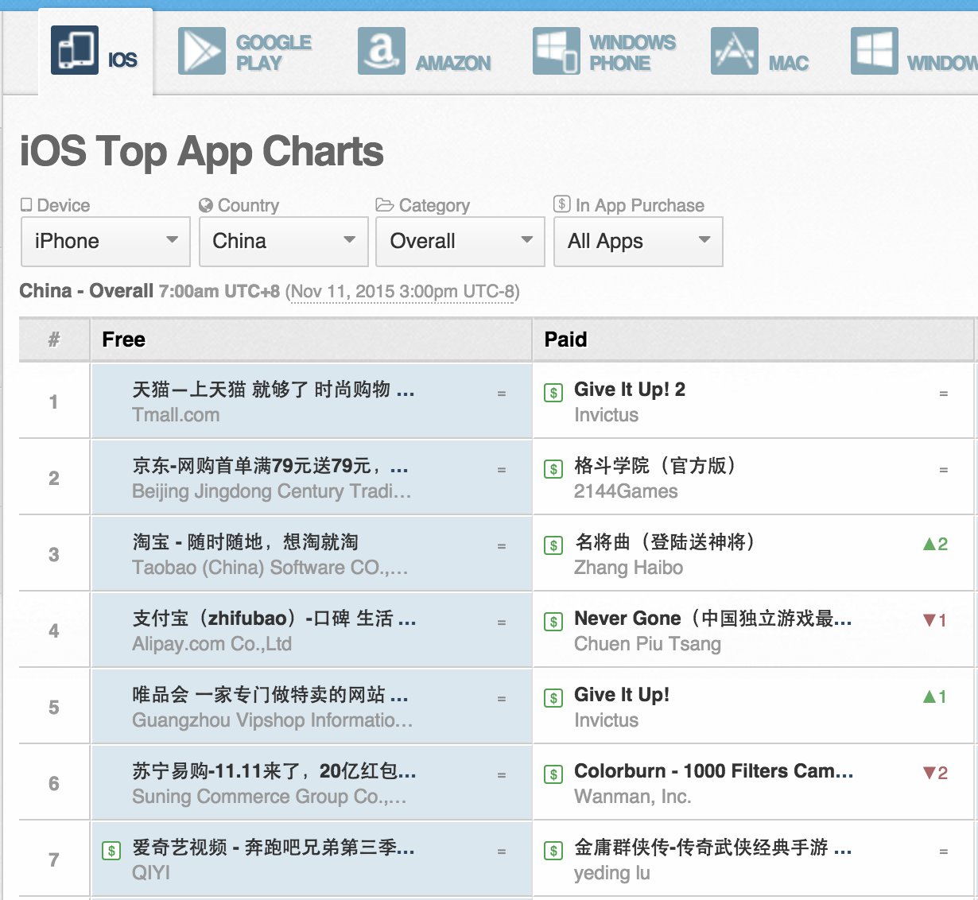
Task: Open the Never Gone paid app link
Action: [713, 618]
